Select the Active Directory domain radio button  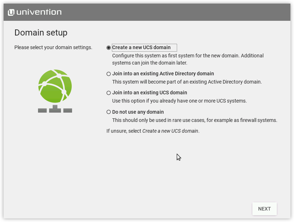click(109, 74)
